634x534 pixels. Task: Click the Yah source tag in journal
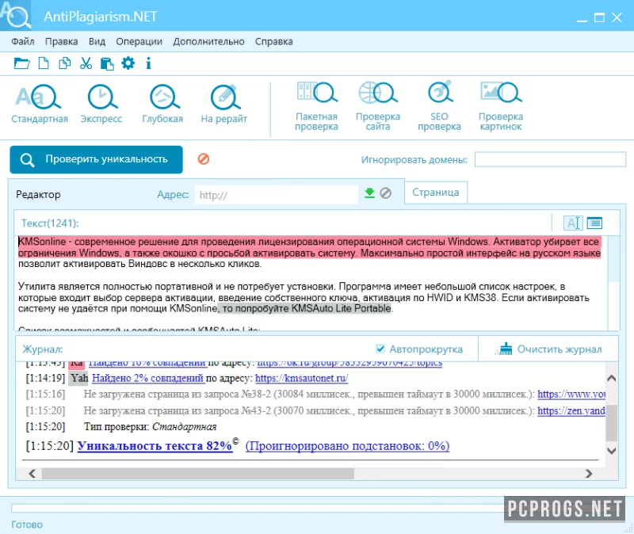tap(78, 379)
